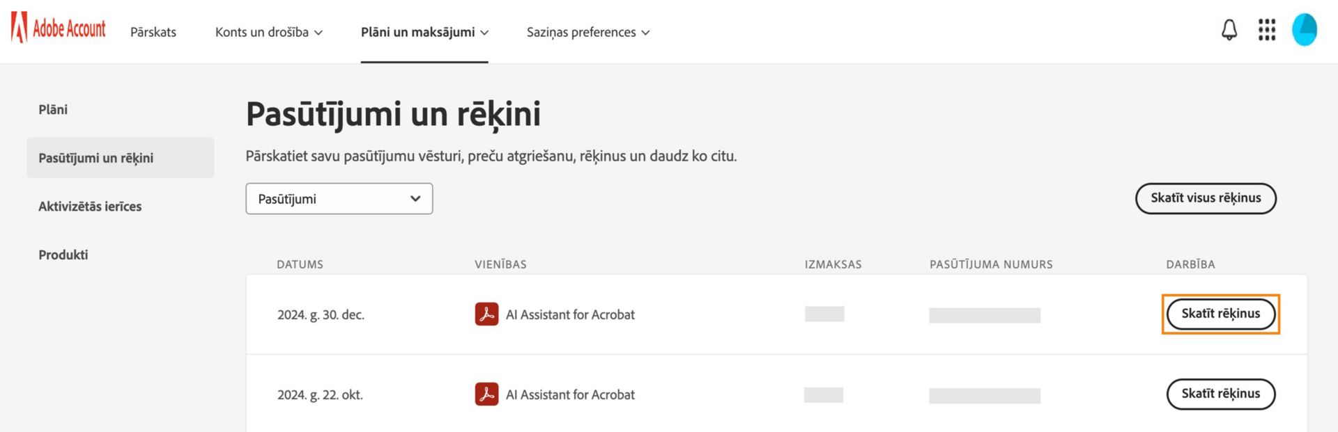Go to the Pārskats tab

click(153, 32)
